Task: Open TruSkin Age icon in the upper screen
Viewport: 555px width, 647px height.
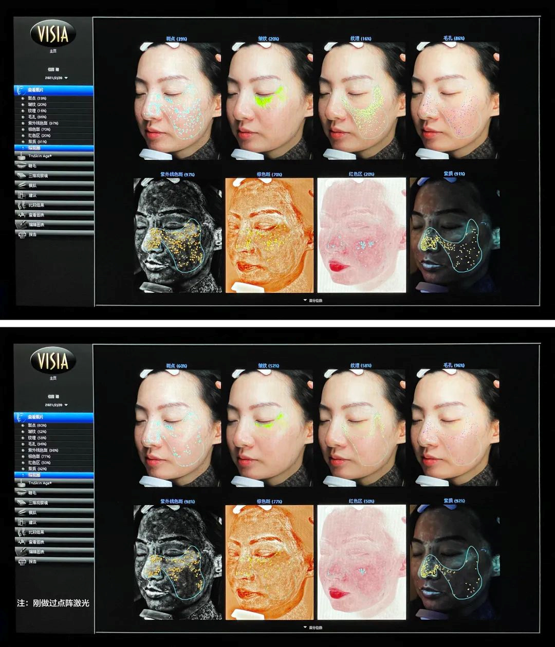Action: [21, 156]
